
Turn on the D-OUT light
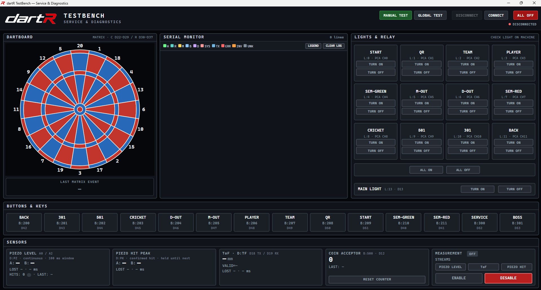pyautogui.click(x=468, y=103)
